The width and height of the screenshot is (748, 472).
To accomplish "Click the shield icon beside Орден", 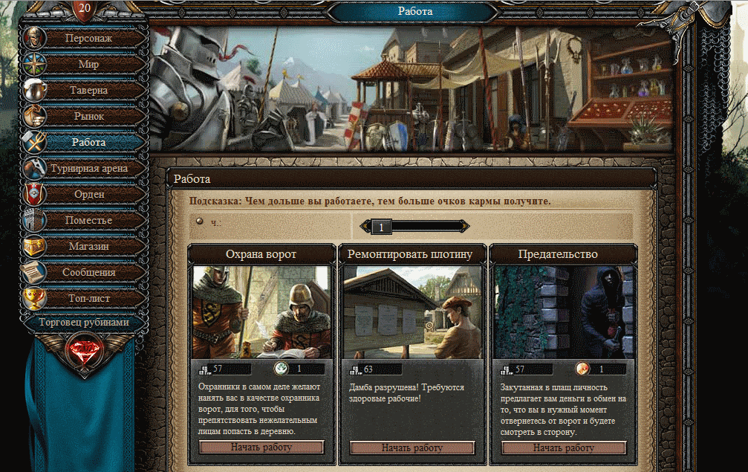I will [x=35, y=194].
